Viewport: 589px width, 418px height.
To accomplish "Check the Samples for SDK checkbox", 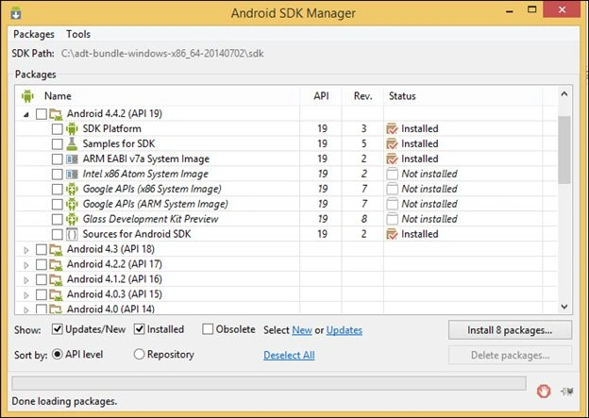I will 57,143.
